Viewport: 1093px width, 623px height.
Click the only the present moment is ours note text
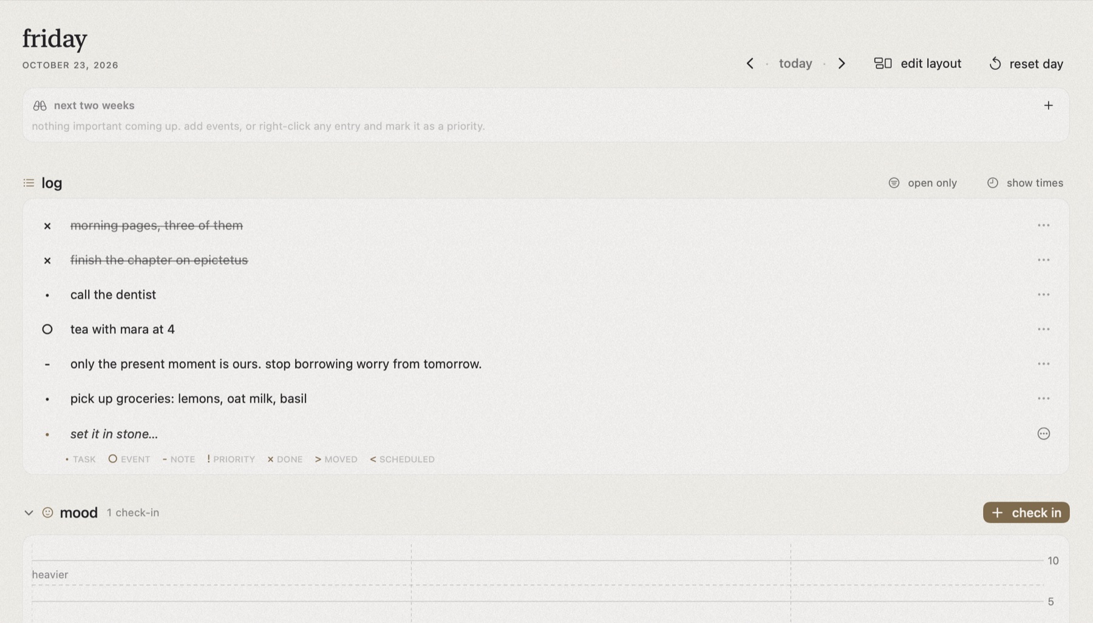(x=276, y=364)
